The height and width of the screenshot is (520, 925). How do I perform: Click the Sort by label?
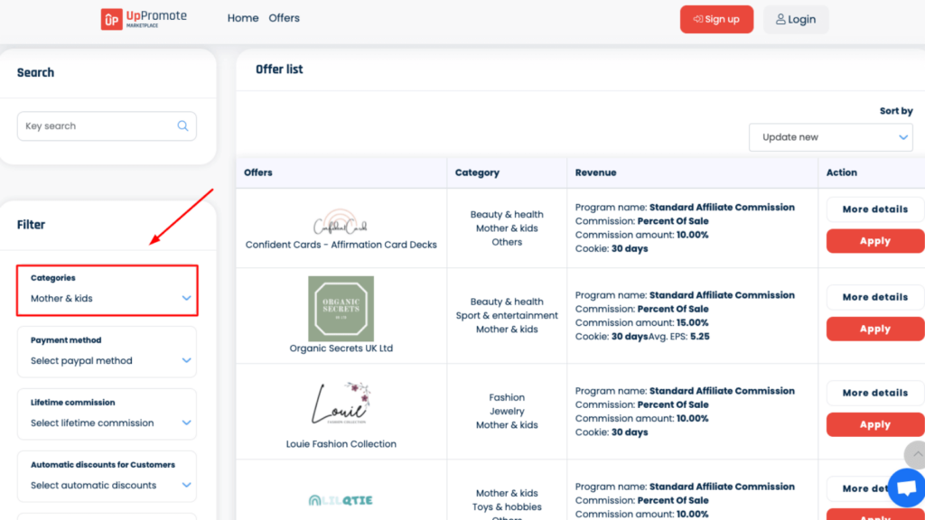[x=896, y=111]
